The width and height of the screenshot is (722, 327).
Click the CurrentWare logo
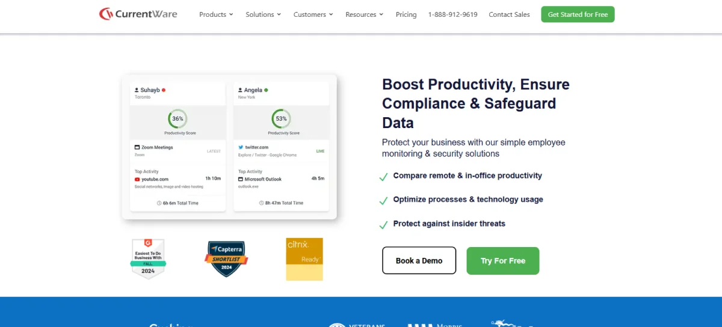(x=138, y=14)
